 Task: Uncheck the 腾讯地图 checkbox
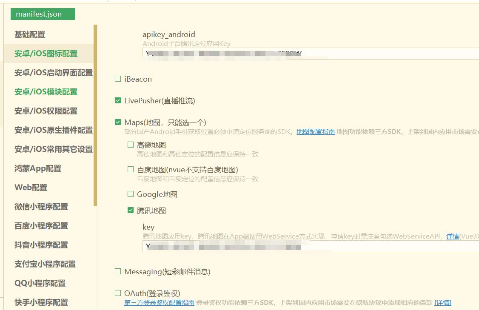[x=131, y=210]
